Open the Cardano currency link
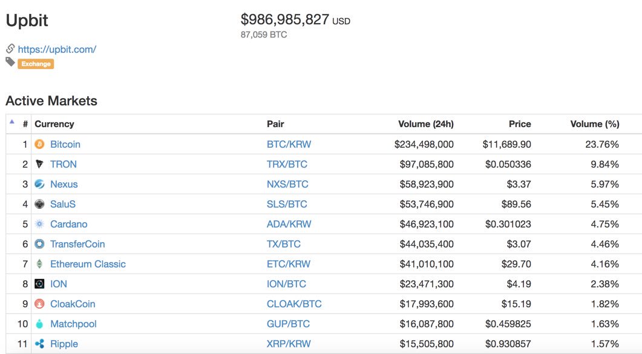 tap(68, 224)
